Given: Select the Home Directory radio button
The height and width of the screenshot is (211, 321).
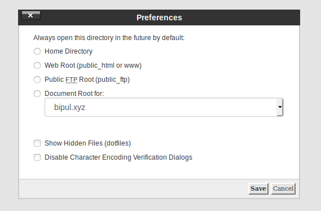Looking at the screenshot, I should 37,51.
